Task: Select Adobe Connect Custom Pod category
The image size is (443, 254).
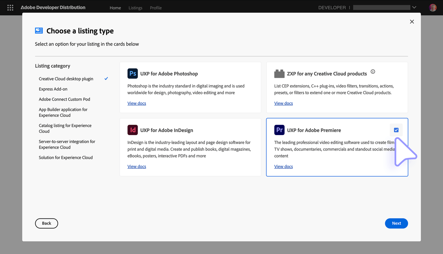Action: tap(64, 99)
